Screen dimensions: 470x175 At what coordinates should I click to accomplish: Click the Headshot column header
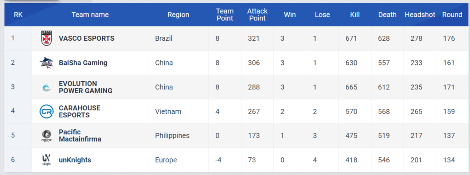pyautogui.click(x=420, y=15)
